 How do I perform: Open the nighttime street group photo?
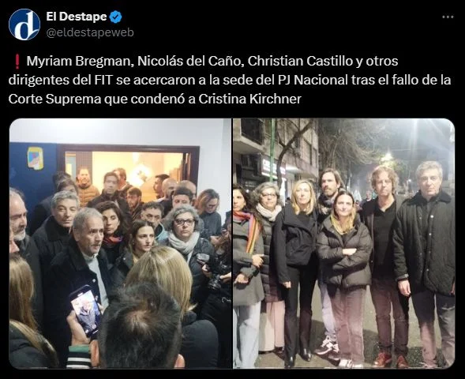343,243
